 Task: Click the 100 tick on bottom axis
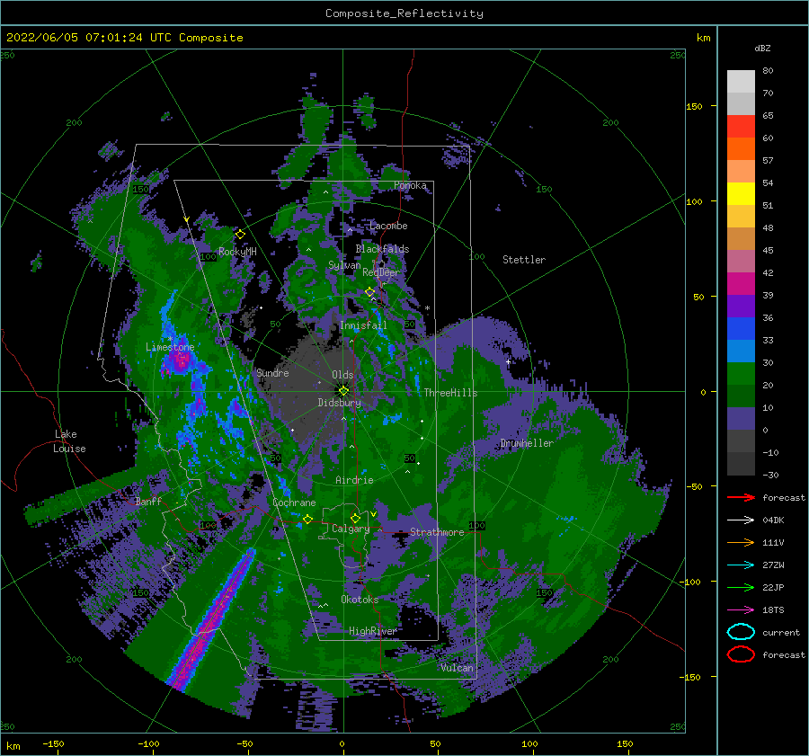pyautogui.click(x=529, y=743)
